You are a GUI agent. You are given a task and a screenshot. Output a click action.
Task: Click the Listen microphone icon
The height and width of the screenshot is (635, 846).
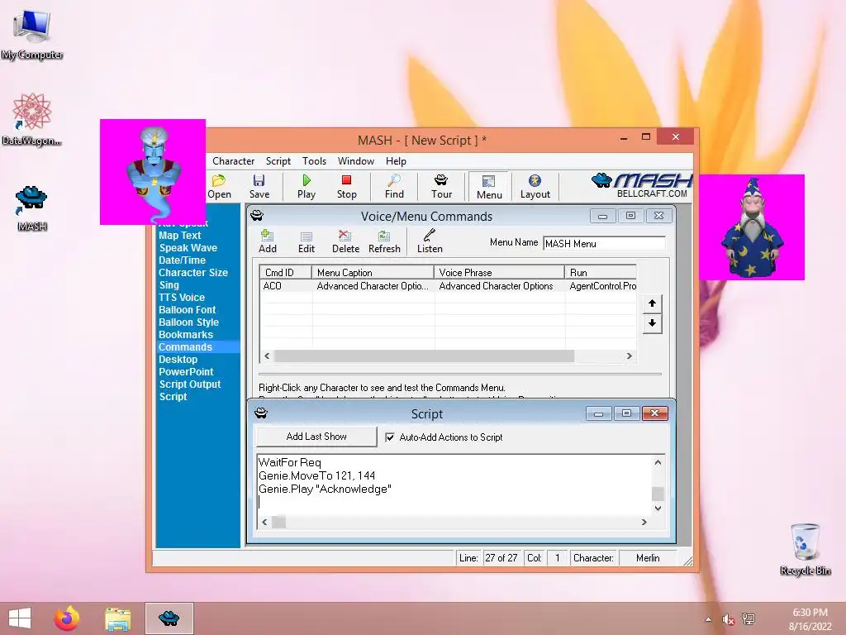tap(430, 241)
